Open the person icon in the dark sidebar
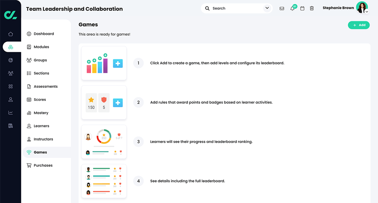The height and width of the screenshot is (203, 378). [x=10, y=99]
